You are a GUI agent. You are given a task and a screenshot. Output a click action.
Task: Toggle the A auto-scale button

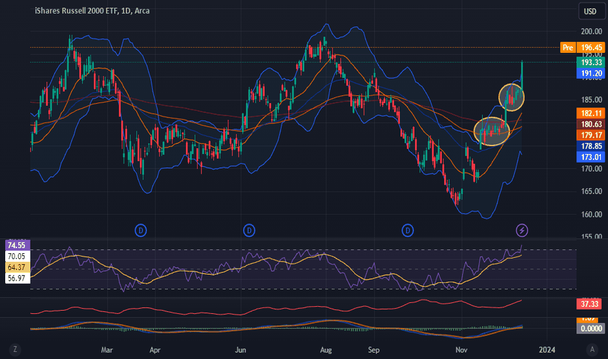tap(592, 349)
